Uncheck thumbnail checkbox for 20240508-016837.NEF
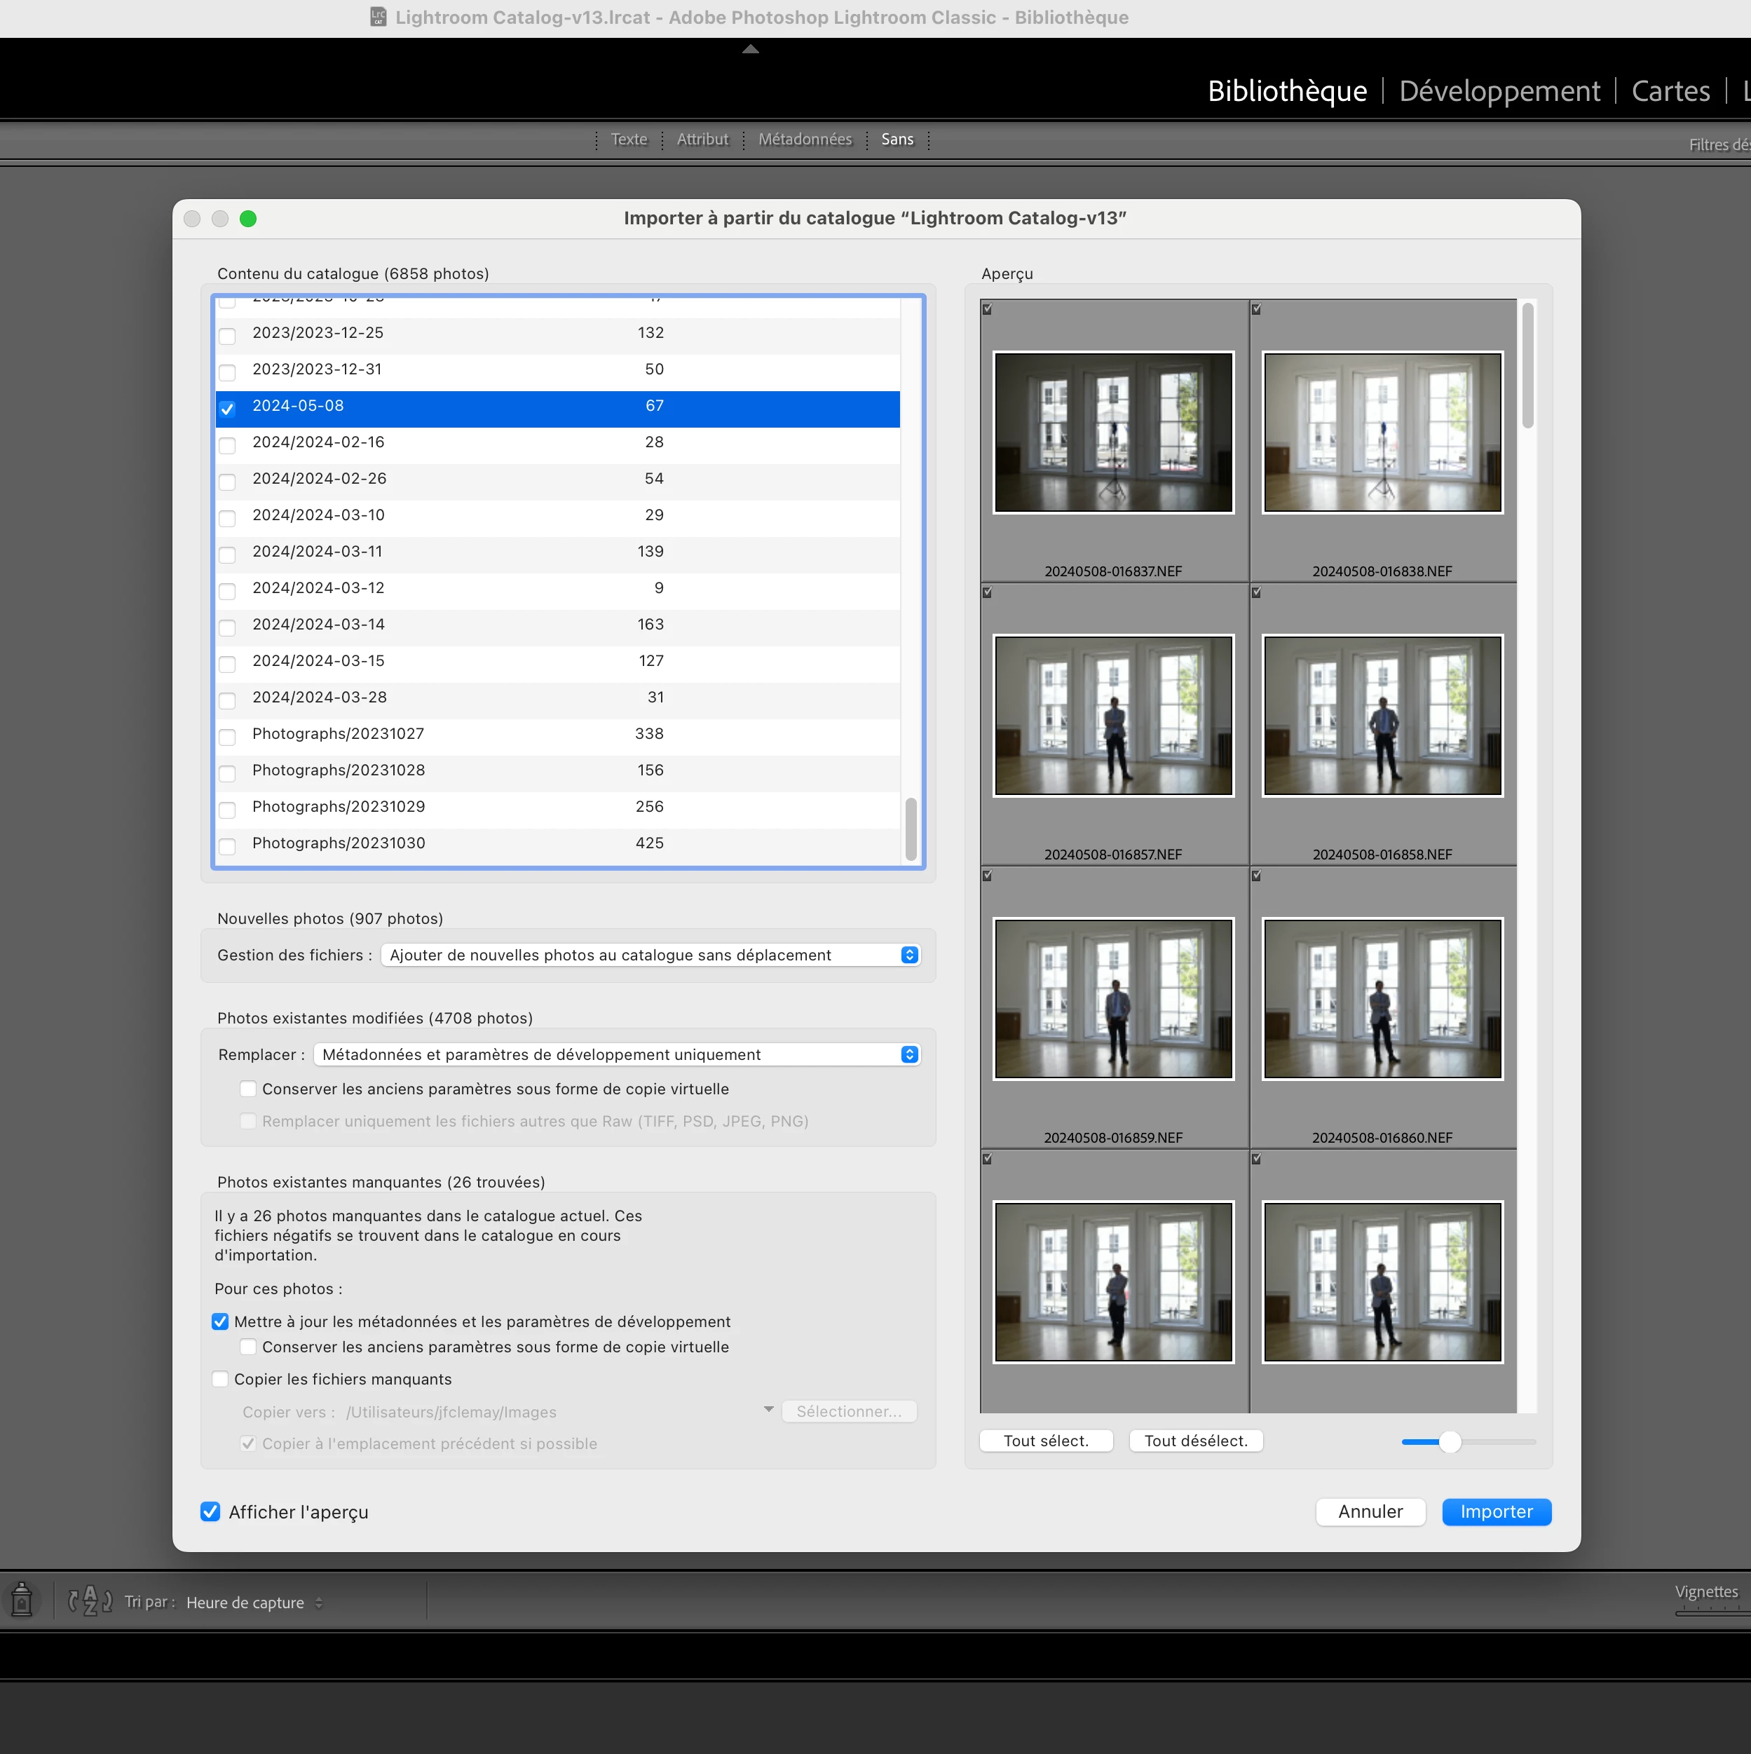The image size is (1751, 1754). (x=987, y=310)
